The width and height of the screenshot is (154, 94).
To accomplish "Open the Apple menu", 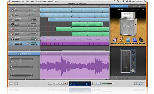I will [x=9, y=1].
